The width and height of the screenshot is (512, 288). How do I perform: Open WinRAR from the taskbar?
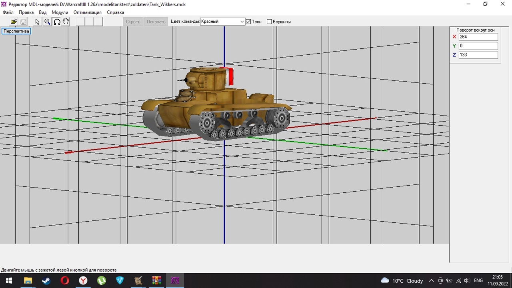tap(156, 280)
